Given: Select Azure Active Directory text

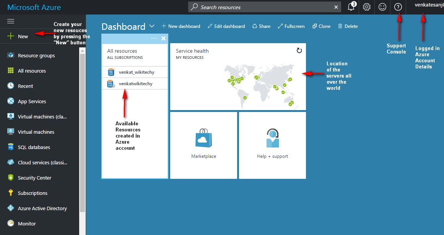Looking at the screenshot, I should point(42,208).
